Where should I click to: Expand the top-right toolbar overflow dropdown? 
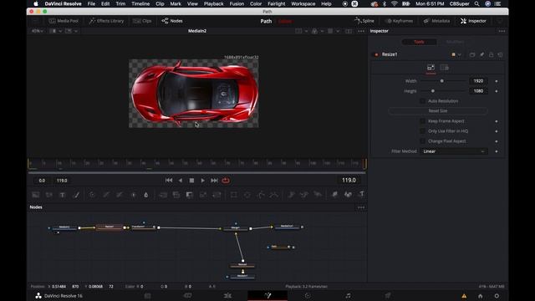click(500, 21)
